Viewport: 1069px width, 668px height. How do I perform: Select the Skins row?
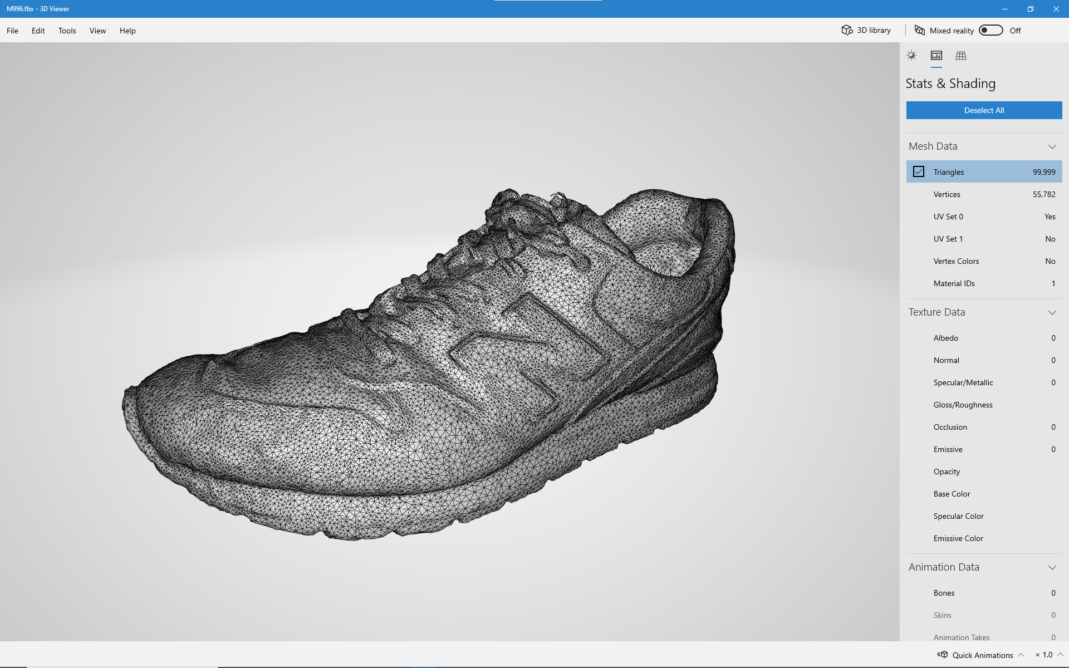(984, 615)
